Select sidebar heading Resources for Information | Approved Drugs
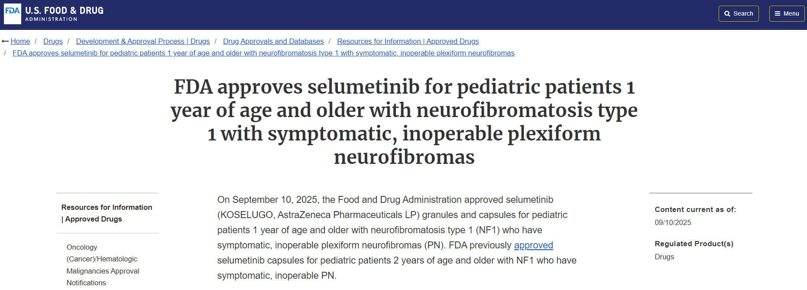The image size is (807, 290). pos(107,213)
